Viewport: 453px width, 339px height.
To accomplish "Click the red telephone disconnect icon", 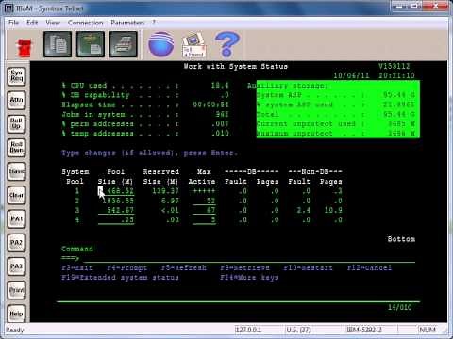I will coord(25,47).
